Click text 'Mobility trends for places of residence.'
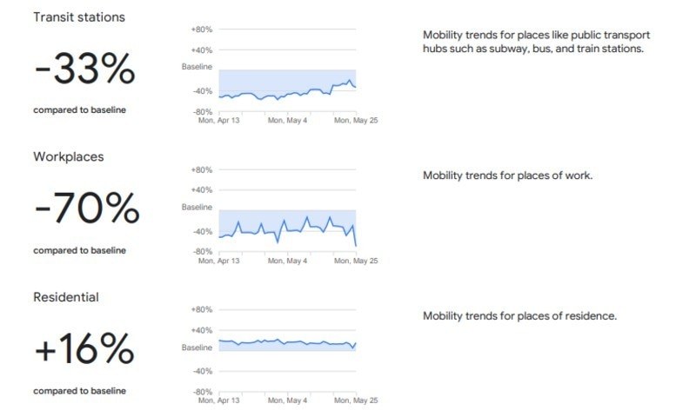 click(x=519, y=316)
